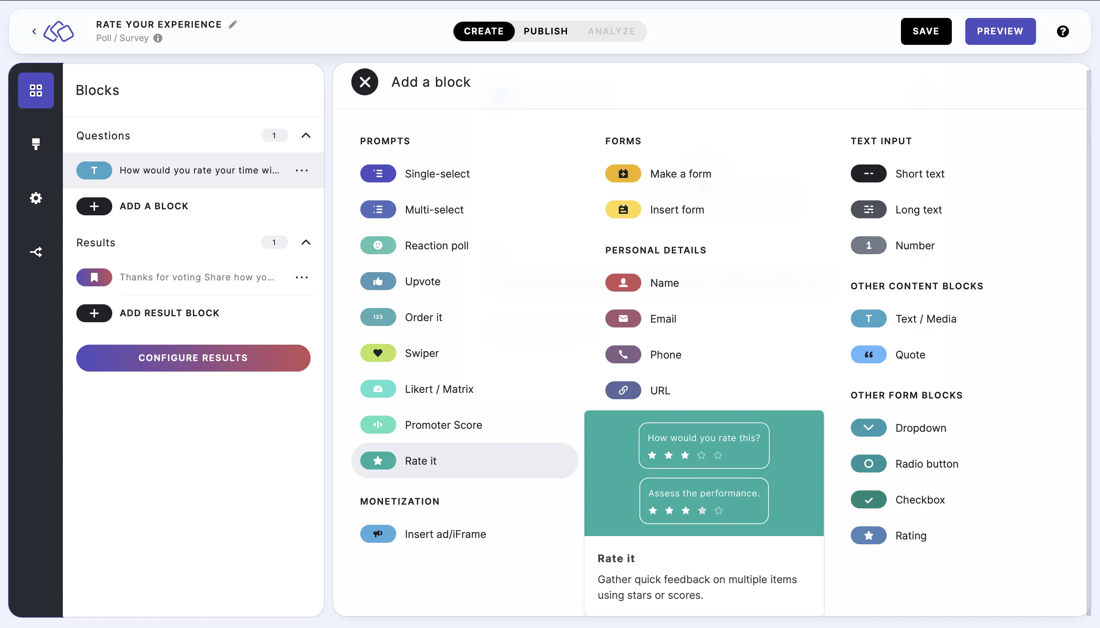Click the Email envelope icon

(x=623, y=318)
